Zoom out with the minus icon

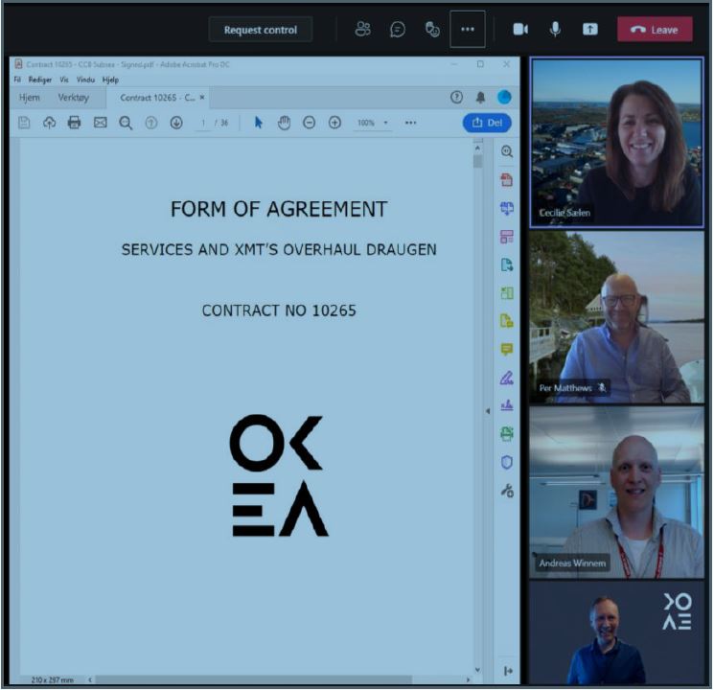coord(310,123)
